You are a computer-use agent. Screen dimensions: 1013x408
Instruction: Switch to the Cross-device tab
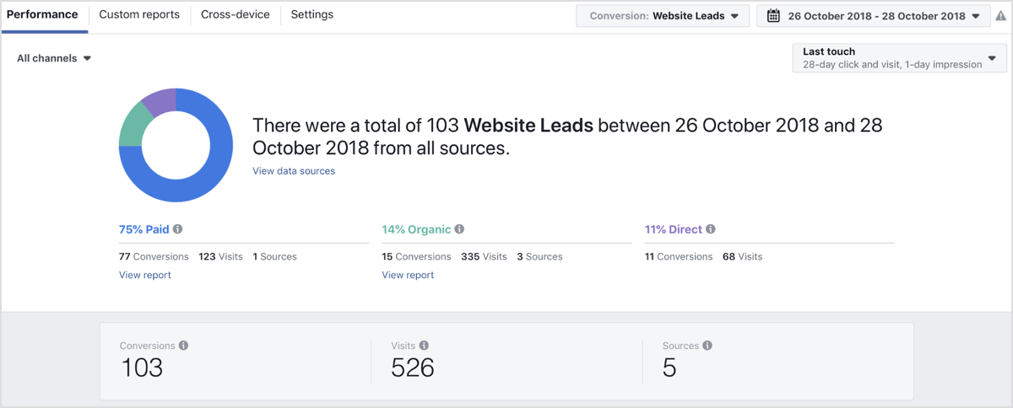point(236,15)
